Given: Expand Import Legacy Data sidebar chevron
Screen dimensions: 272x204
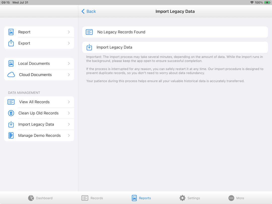Looking at the screenshot, I should tap(69, 124).
